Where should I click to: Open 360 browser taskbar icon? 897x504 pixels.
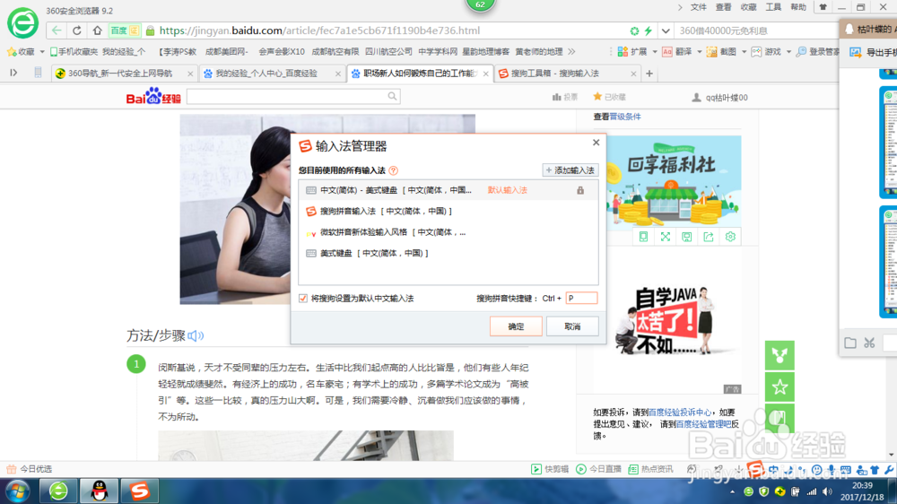point(58,491)
